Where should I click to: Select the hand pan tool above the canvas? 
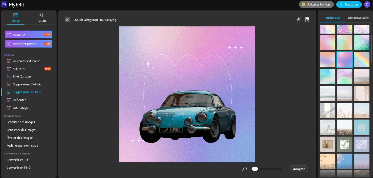pos(299,20)
